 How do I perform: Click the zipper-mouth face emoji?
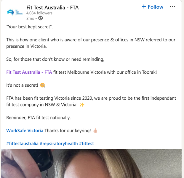click(42, 85)
